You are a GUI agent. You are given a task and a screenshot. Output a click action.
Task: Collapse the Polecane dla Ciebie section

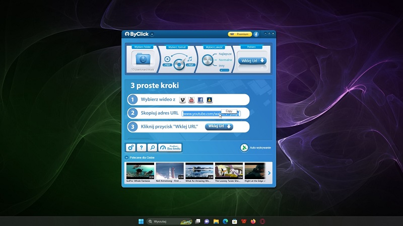click(x=127, y=158)
